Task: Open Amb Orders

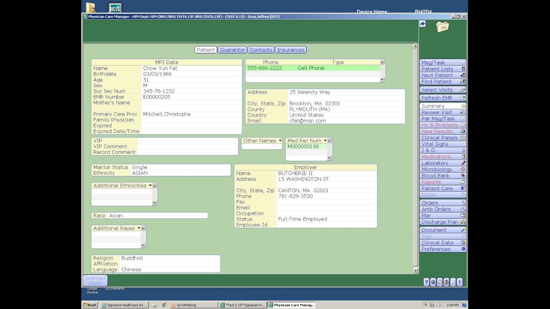Action: click(443, 209)
